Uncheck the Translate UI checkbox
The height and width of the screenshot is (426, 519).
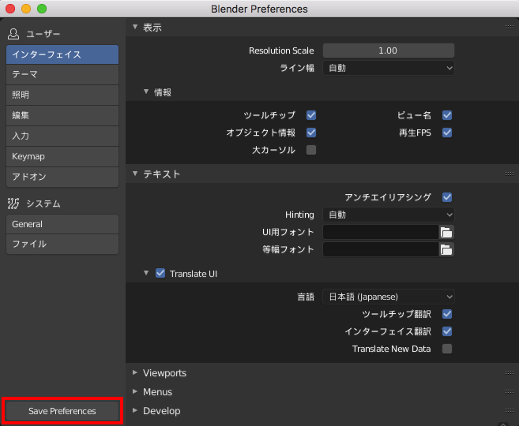pyautogui.click(x=160, y=273)
